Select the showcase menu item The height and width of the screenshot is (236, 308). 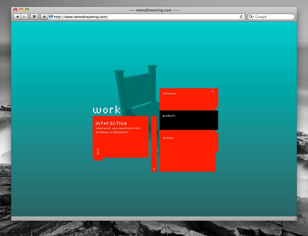pos(169,94)
